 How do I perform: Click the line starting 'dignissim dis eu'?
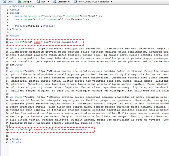point(90,78)
